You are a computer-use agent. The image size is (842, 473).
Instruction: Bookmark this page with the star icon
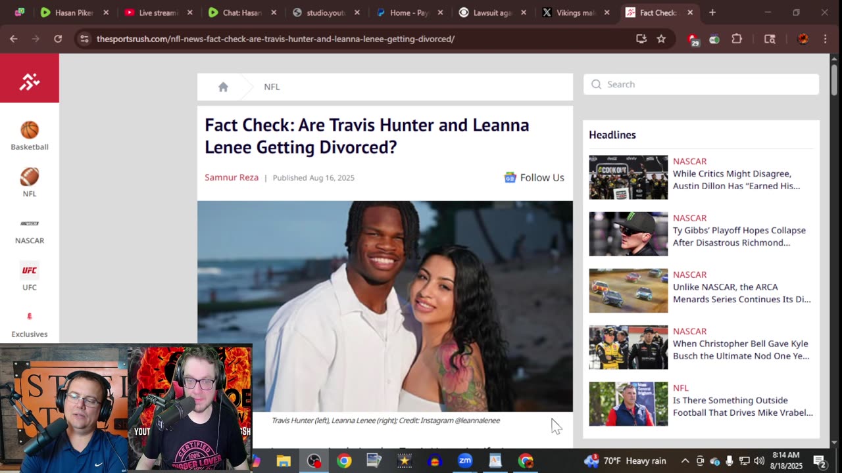coord(661,39)
